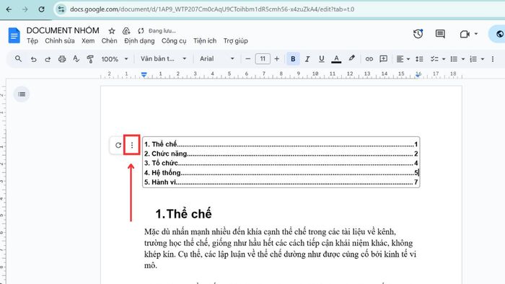Undo the last action
Viewport: 505px width, 284px height.
pyautogui.click(x=33, y=59)
